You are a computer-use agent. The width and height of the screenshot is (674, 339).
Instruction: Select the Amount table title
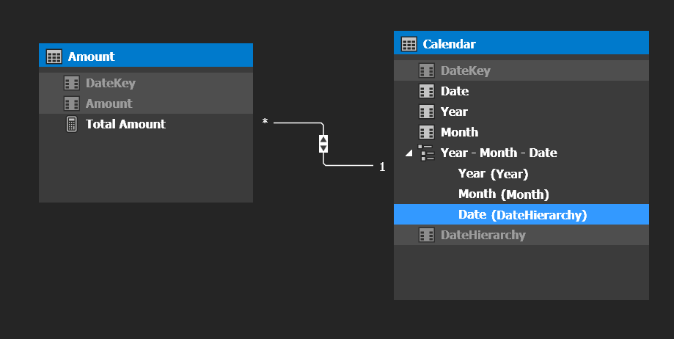tap(91, 56)
